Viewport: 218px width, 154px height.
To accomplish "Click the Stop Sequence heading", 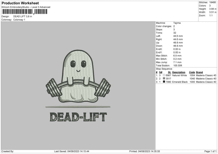I will click(164, 68).
